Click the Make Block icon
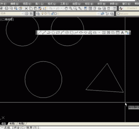Screen dimensions: 139x129 click(95, 32)
